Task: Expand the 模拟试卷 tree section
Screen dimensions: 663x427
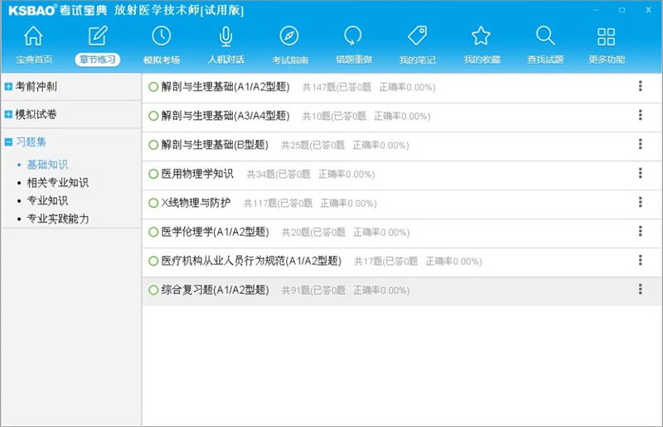Action: pyautogui.click(x=8, y=113)
